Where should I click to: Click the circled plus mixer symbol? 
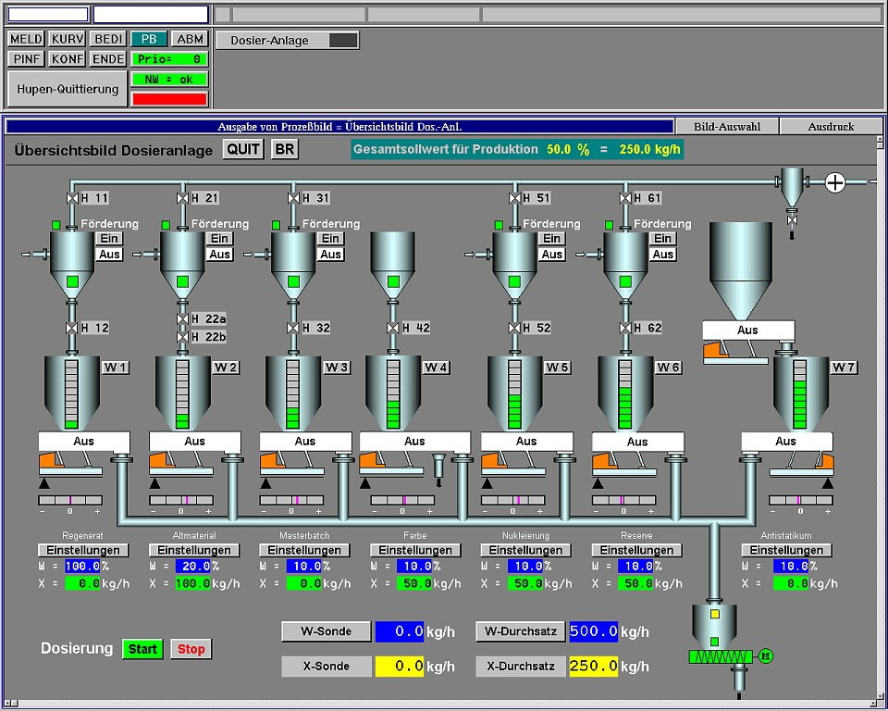(x=835, y=182)
